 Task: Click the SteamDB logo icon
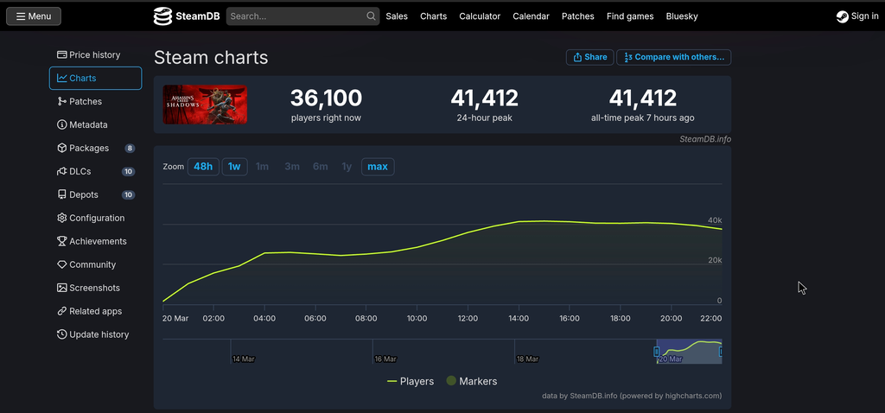click(x=162, y=16)
